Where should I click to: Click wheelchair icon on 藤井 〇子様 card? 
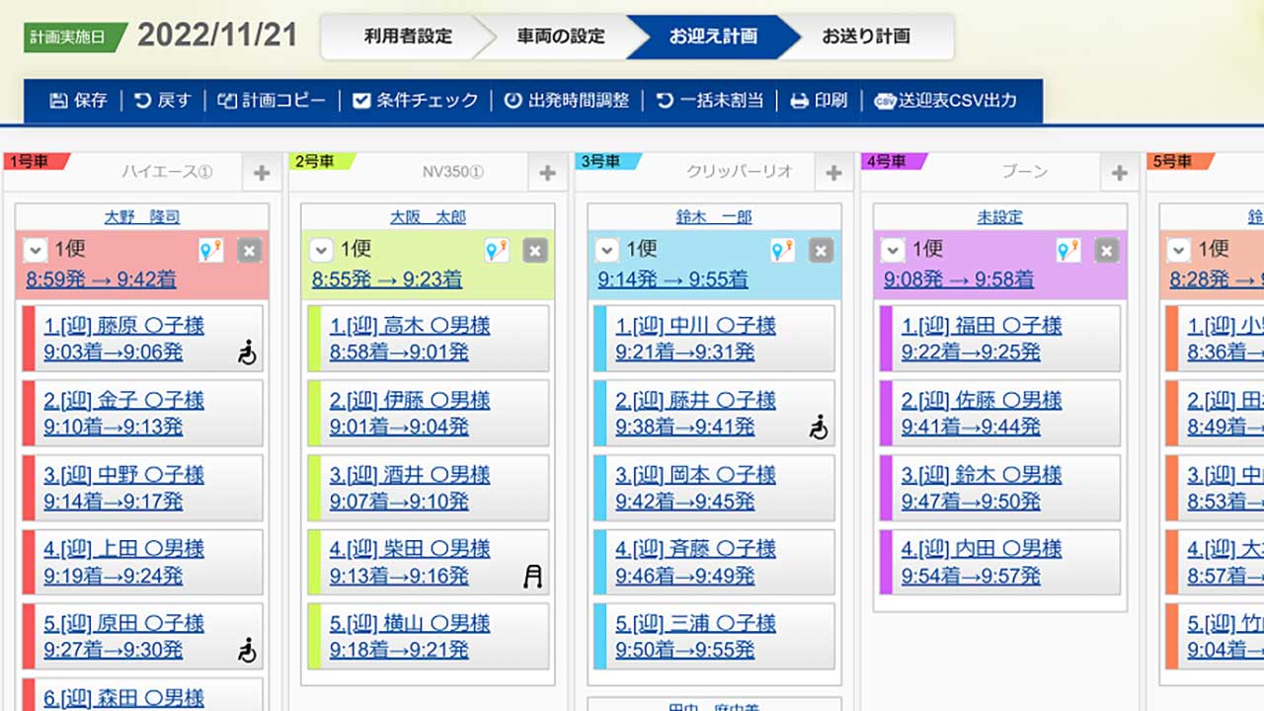[x=819, y=427]
